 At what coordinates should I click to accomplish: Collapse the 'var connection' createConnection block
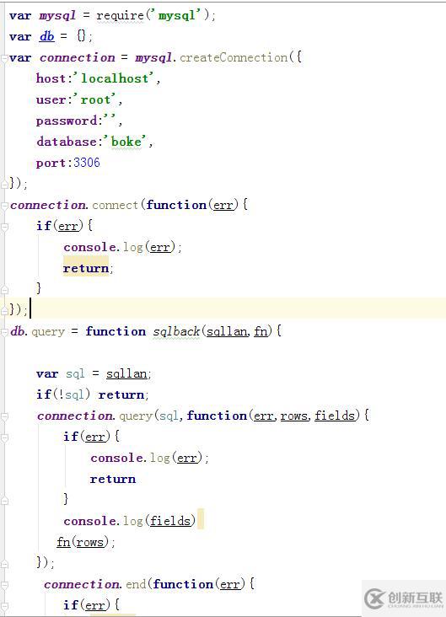4,59
